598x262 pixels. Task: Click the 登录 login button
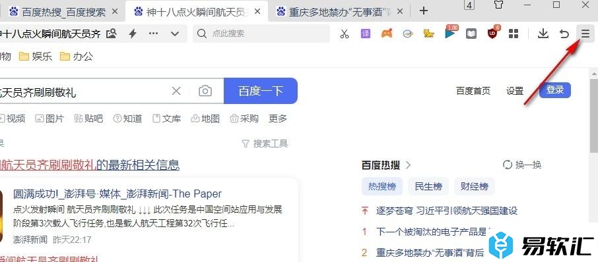click(x=555, y=90)
